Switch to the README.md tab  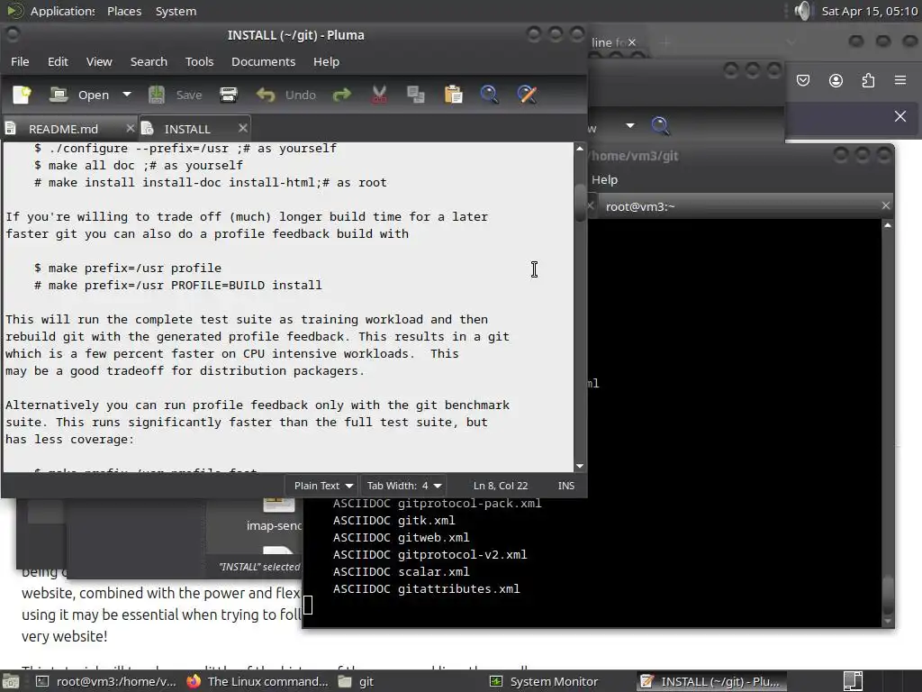coord(64,129)
